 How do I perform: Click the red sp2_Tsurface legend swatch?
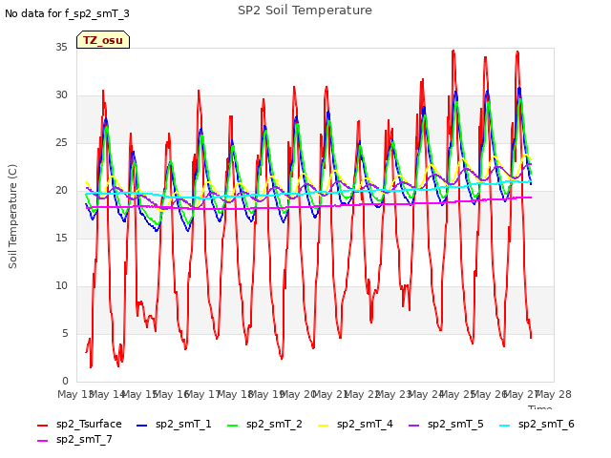pos(42,426)
